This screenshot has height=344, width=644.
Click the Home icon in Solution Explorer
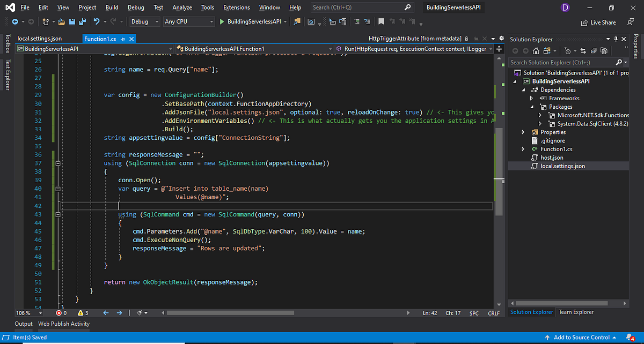(x=535, y=50)
